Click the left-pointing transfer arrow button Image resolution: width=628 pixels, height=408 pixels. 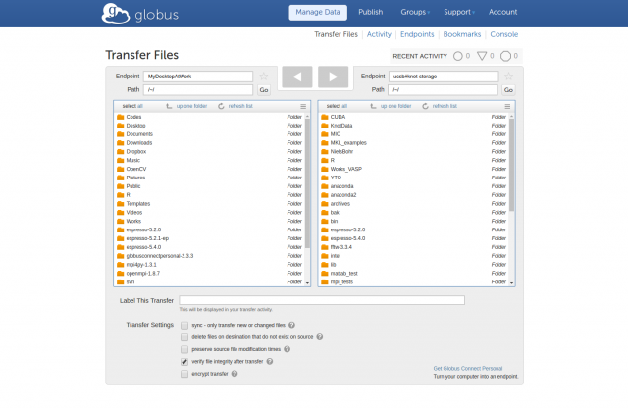click(x=297, y=76)
